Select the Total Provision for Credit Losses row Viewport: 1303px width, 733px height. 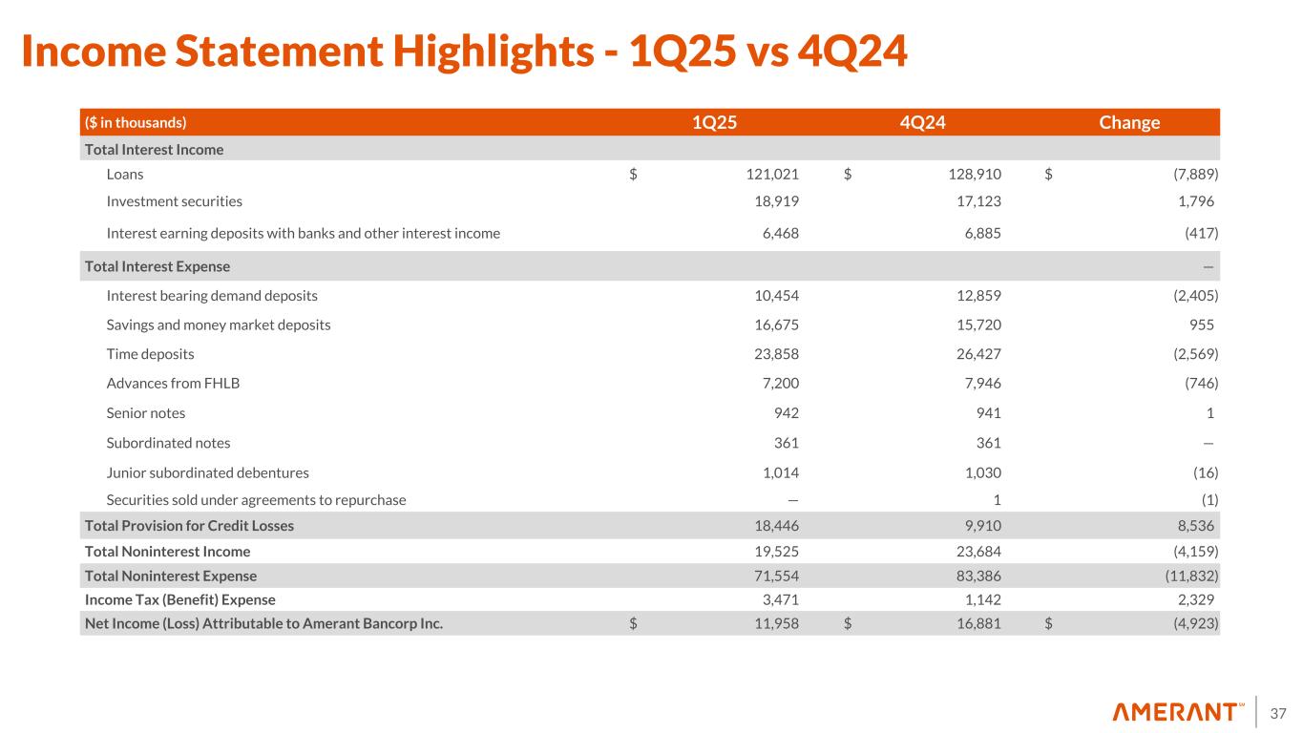[x=189, y=525]
